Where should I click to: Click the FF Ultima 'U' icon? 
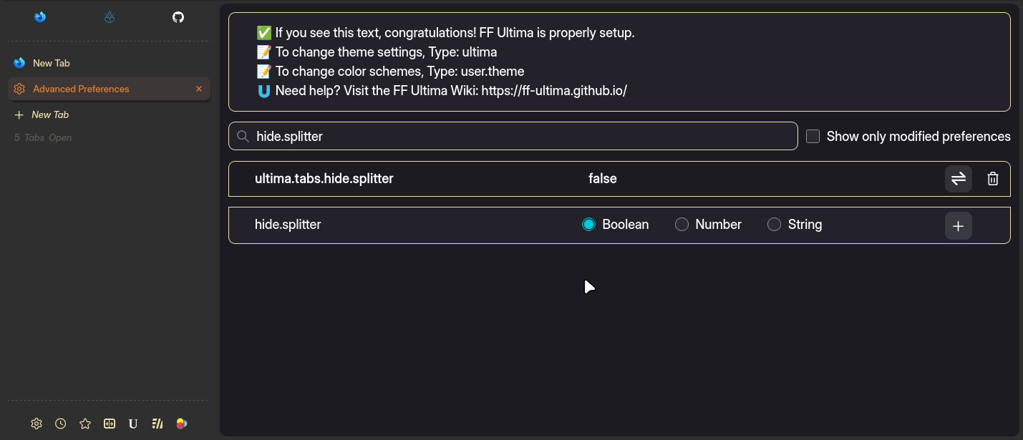[x=133, y=424]
